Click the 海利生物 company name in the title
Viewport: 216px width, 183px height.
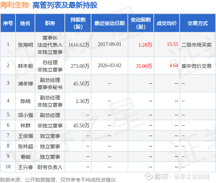(14, 5)
